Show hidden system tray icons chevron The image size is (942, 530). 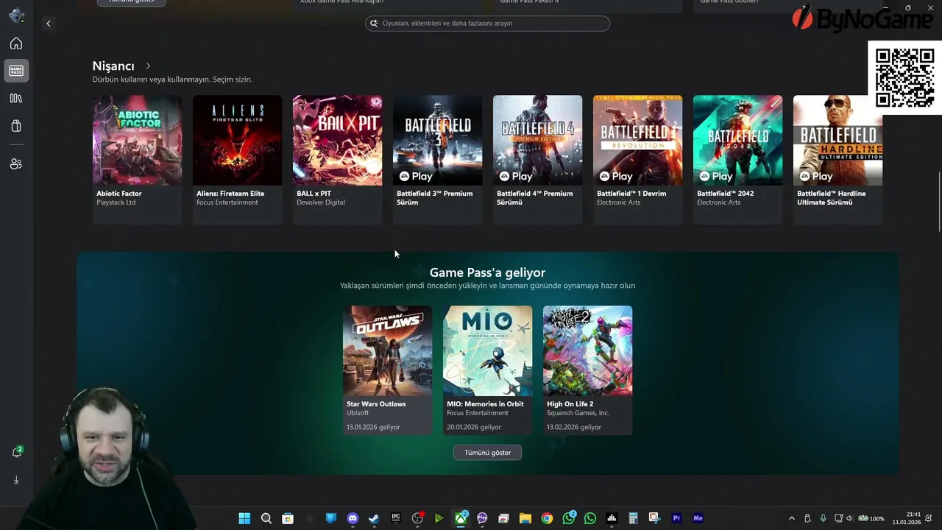[x=792, y=518]
